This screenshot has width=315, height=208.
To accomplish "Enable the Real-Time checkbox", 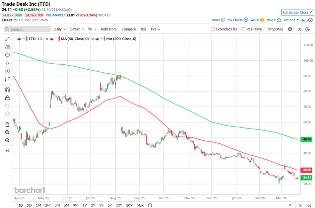I will point(243,29).
